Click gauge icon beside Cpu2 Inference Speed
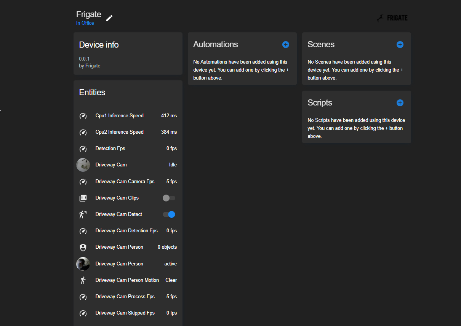Viewport: 461px width, 326px height. click(83, 132)
